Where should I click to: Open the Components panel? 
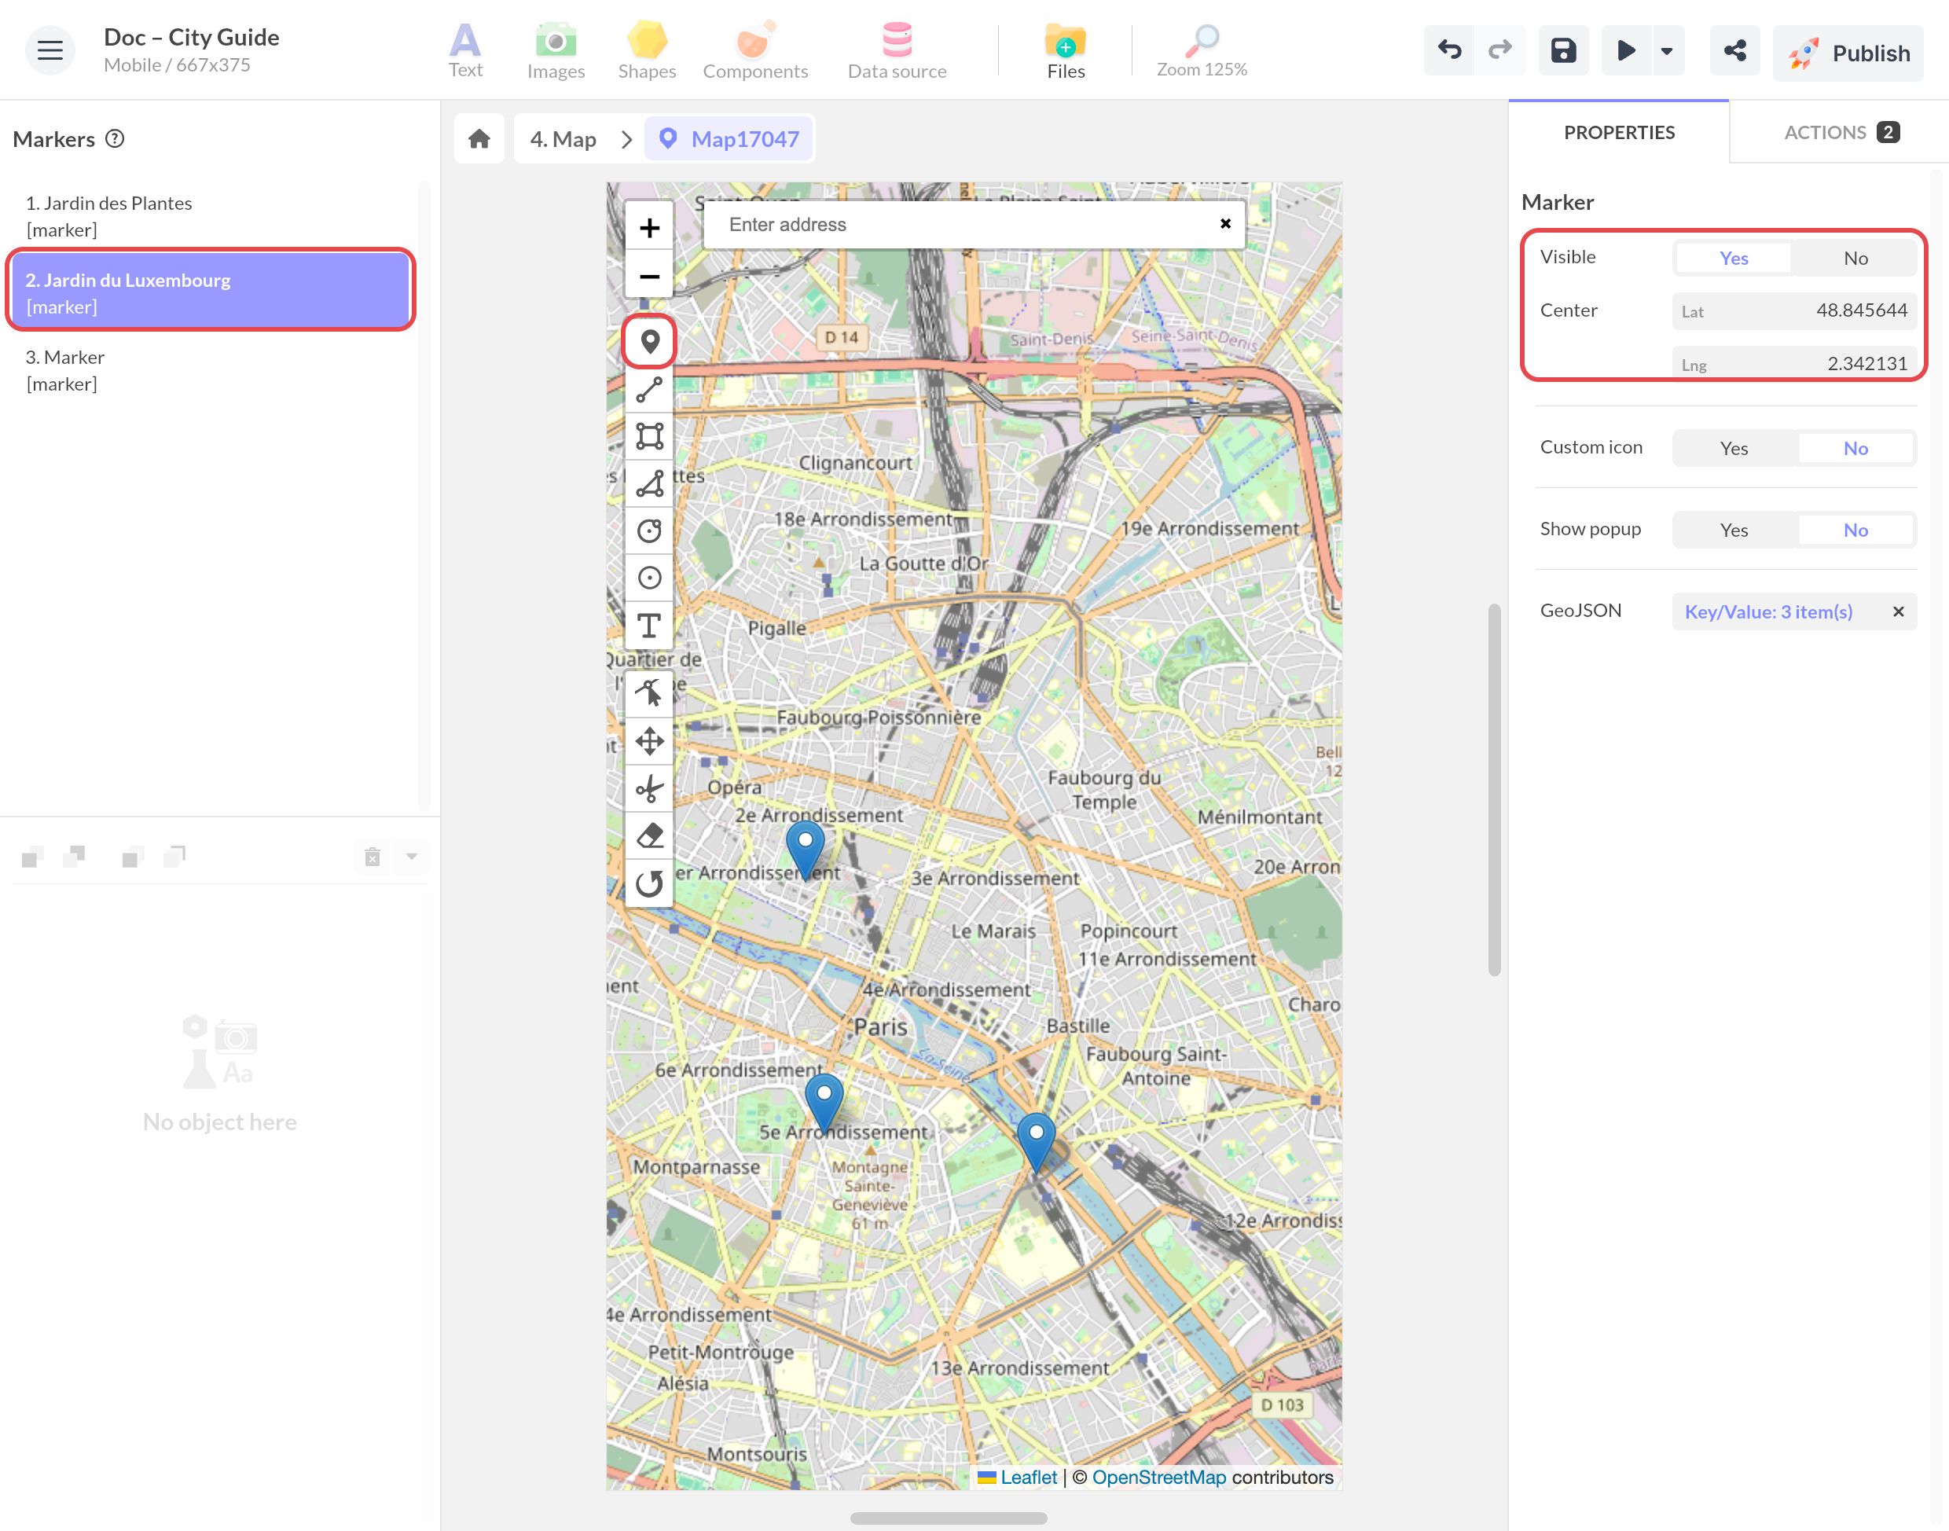(754, 50)
